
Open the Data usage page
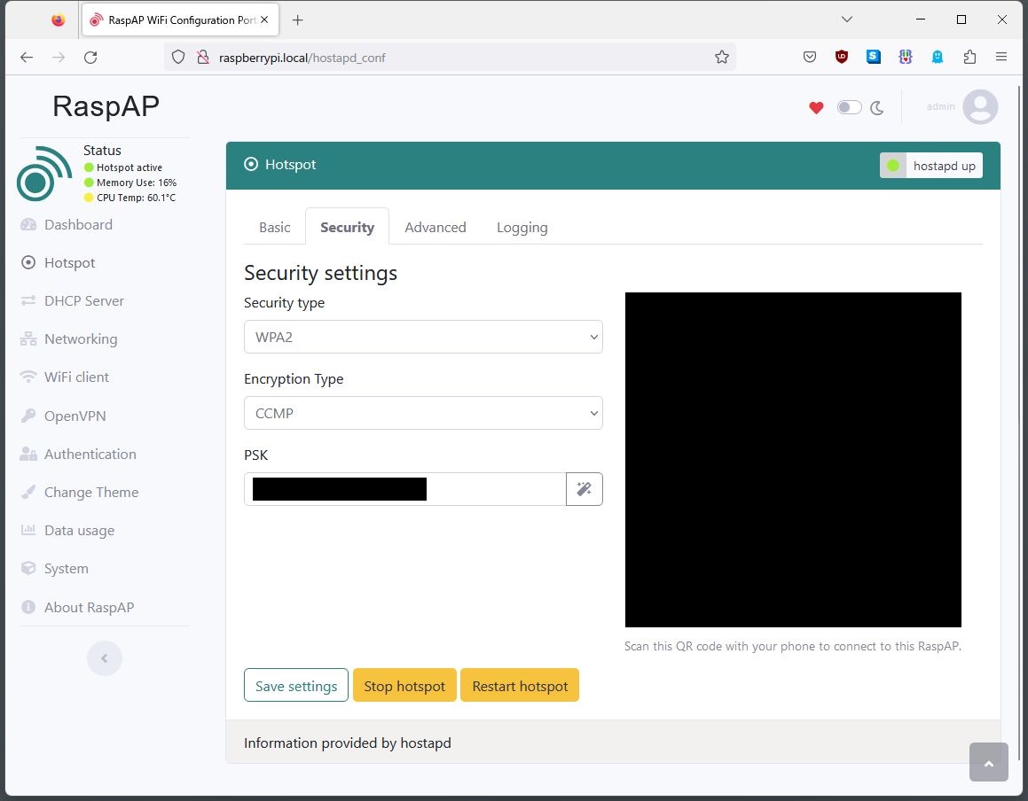(x=79, y=530)
